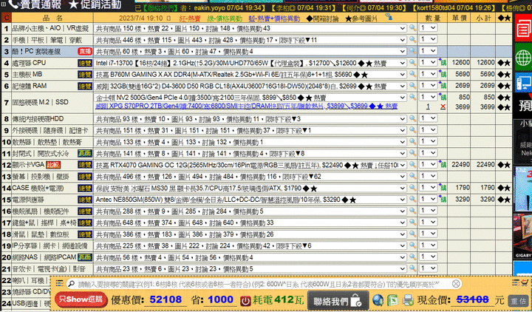Open quantity dropdown in 網路NAS row
The height and width of the screenshot is (312, 532).
pos(428,257)
